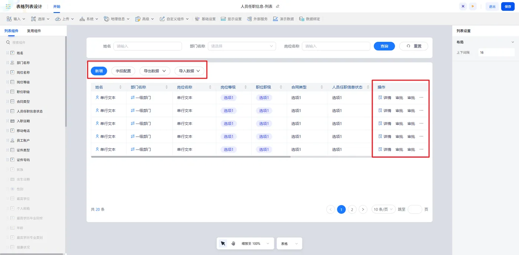Viewport: 519px width, 255px height.
Task: Switch to the 复用组件 tab
Action: pos(34,31)
